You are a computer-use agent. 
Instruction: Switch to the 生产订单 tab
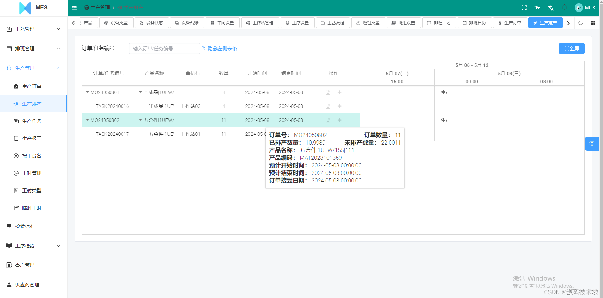point(510,23)
